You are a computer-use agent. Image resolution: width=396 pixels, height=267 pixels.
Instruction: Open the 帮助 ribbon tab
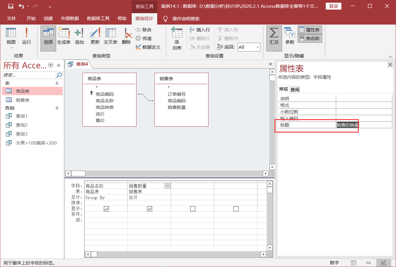coord(122,19)
